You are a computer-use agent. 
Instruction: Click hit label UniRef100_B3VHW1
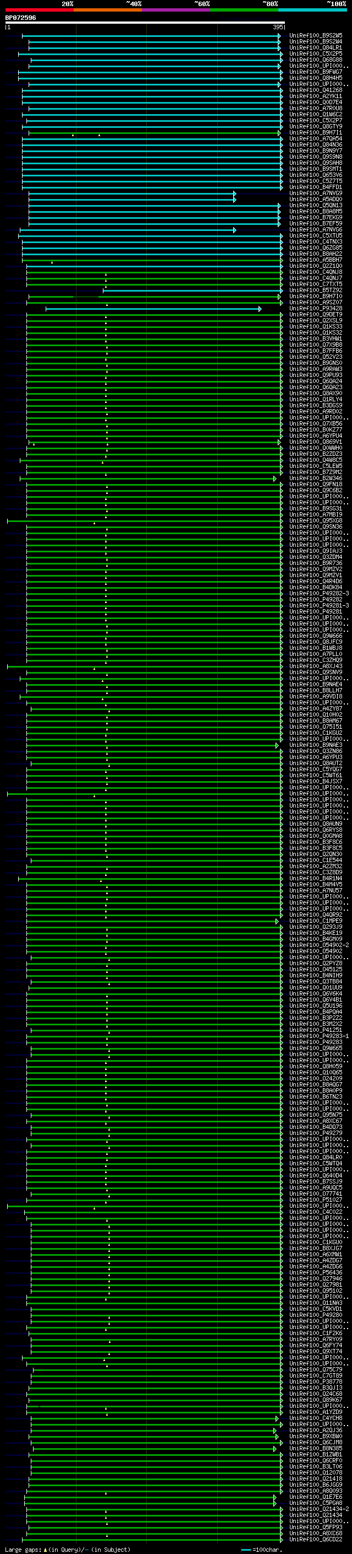316,338
